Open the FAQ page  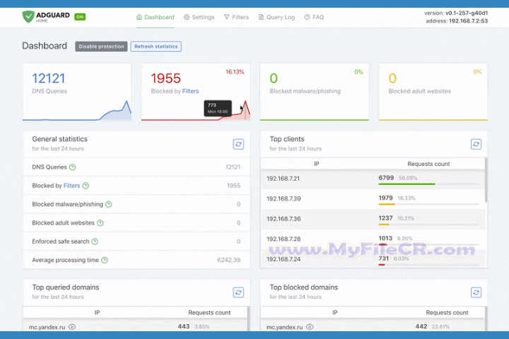[x=314, y=17]
